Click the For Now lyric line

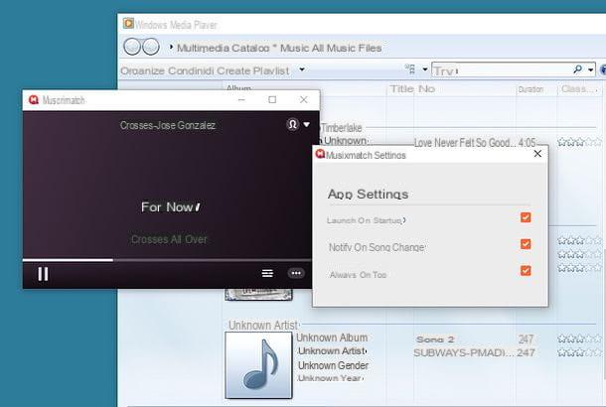pyautogui.click(x=171, y=207)
